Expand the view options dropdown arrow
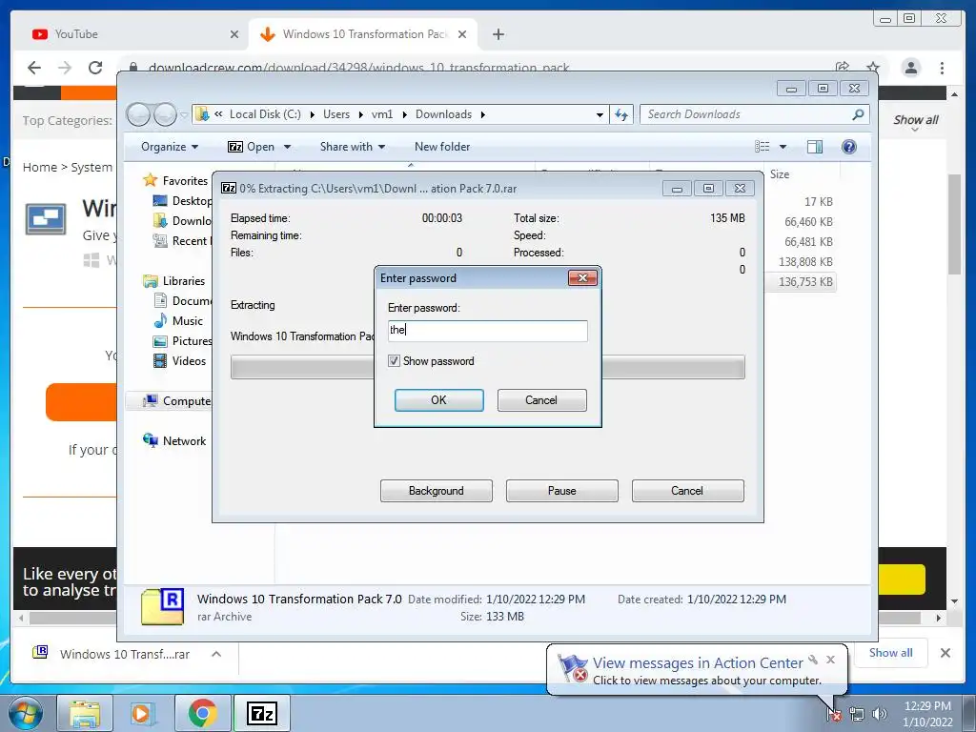Image resolution: width=976 pixels, height=732 pixels. click(783, 147)
